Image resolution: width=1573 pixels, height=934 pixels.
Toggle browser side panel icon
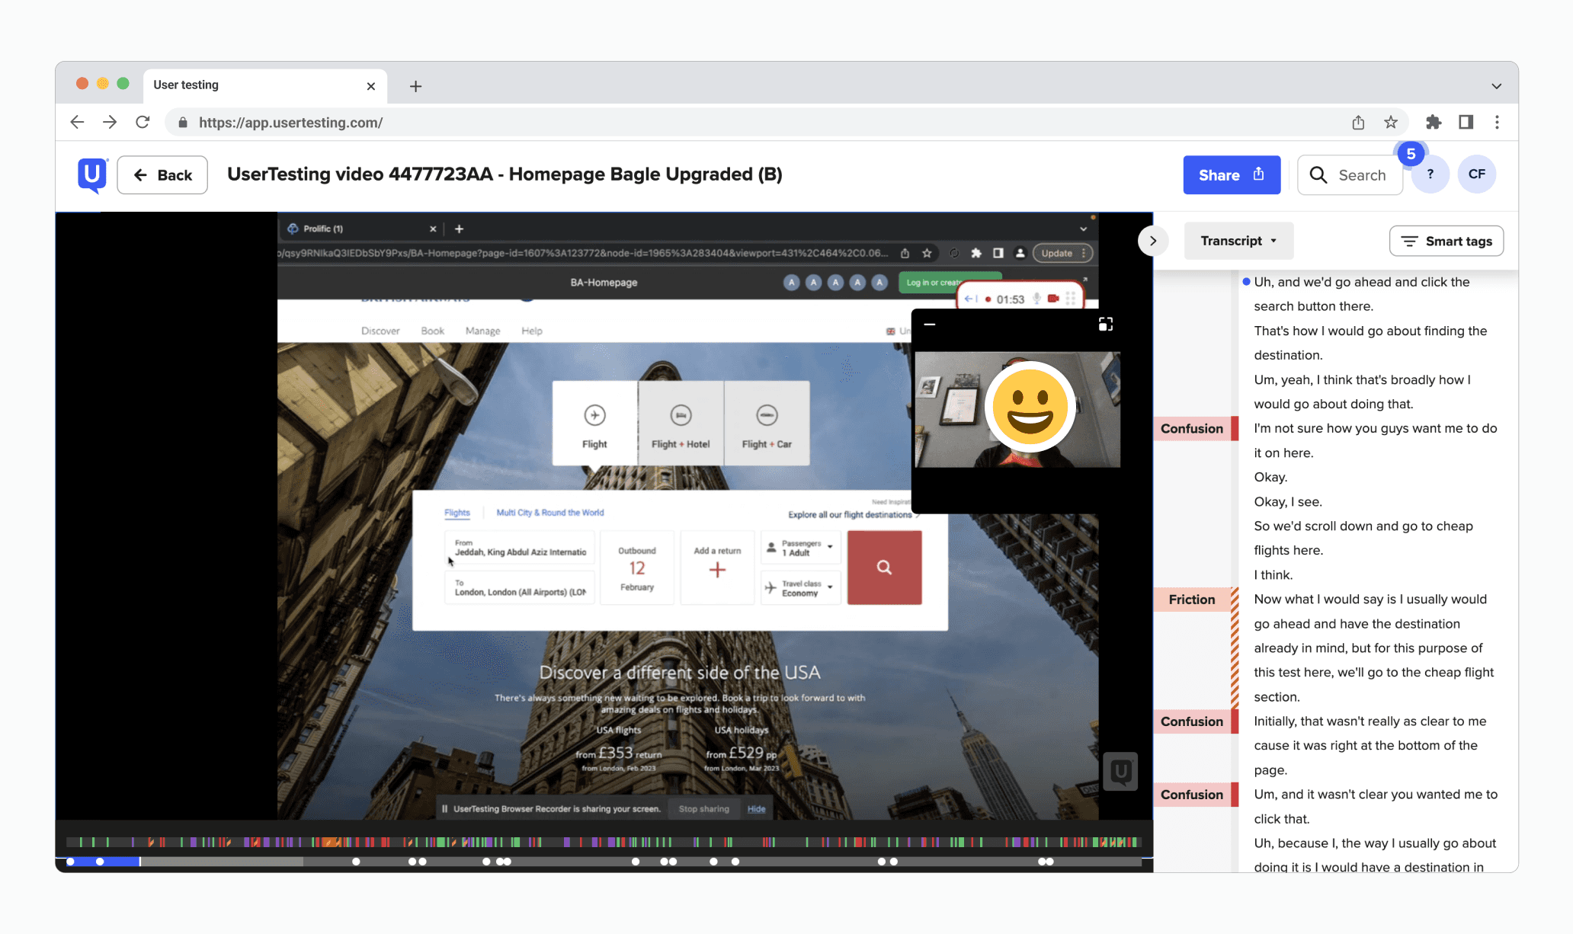tap(1466, 122)
